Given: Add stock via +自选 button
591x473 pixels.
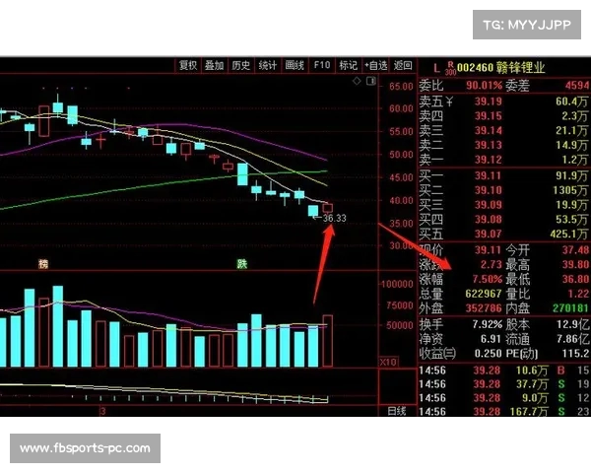Looking at the screenshot, I should click(x=375, y=65).
